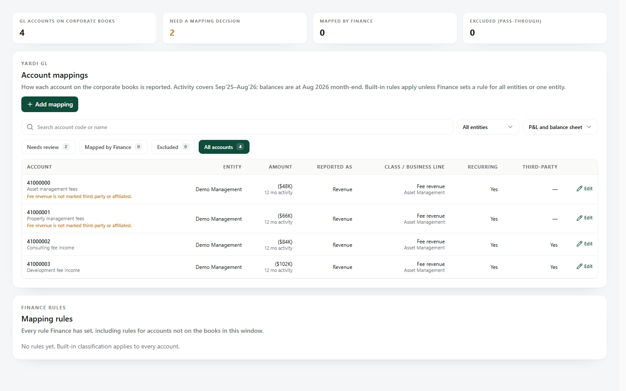
Task: Click warning text under Asset management fees
Action: click(79, 197)
